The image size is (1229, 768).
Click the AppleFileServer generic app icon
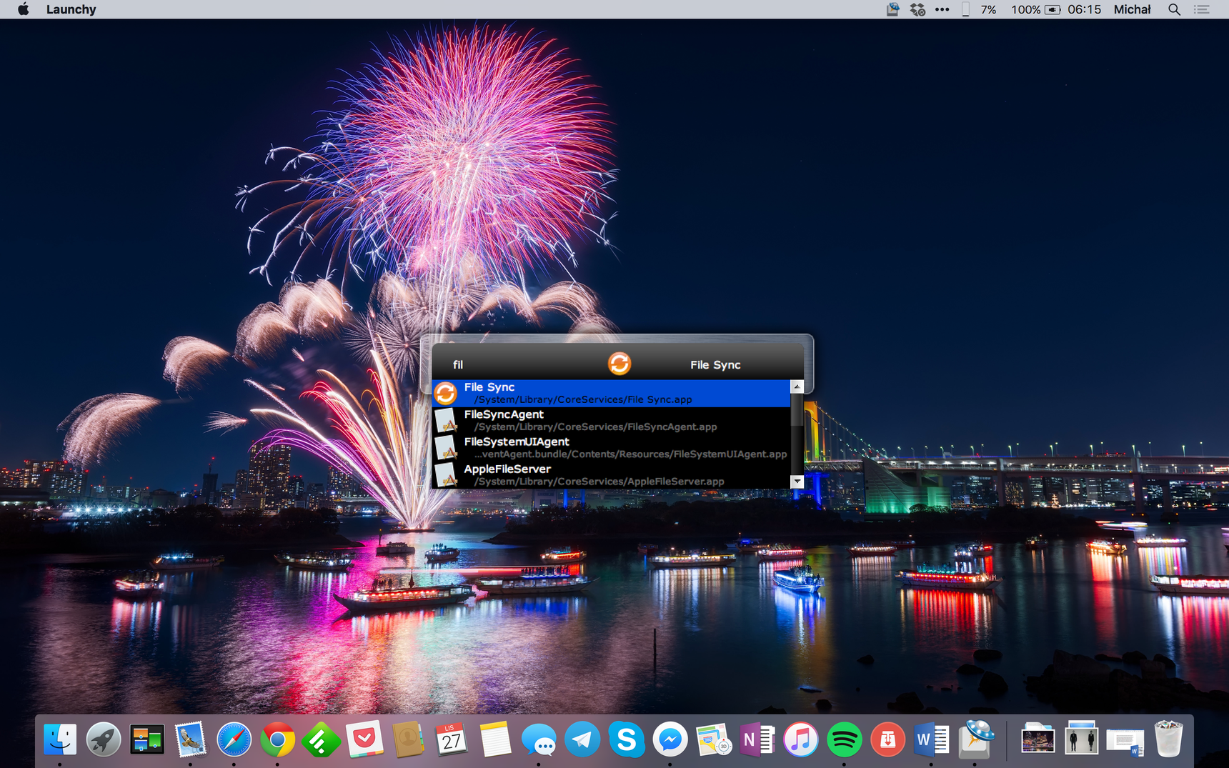(446, 475)
